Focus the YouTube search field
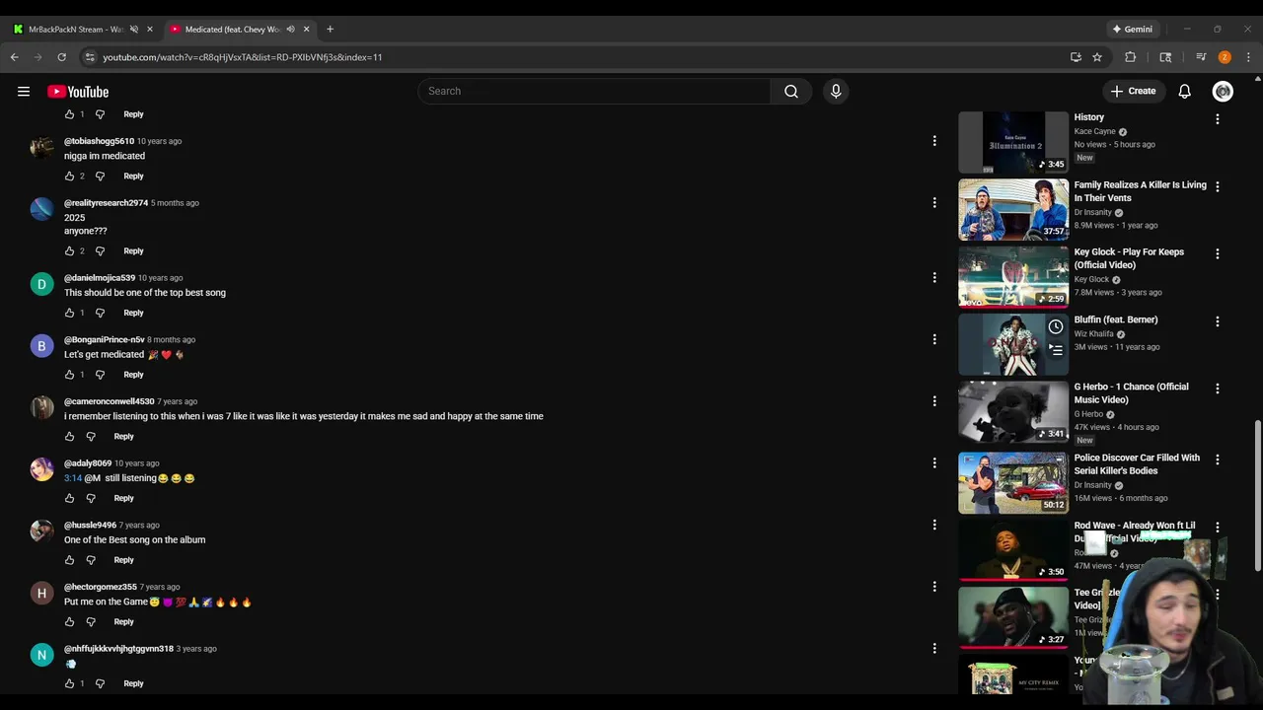Screen dimensions: 1263x710 point(595,92)
